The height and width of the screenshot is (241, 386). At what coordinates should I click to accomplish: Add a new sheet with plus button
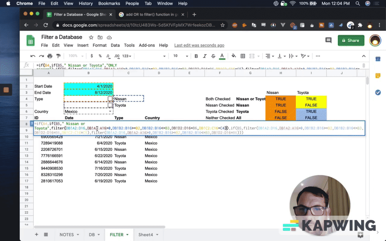pyautogui.click(x=36, y=235)
